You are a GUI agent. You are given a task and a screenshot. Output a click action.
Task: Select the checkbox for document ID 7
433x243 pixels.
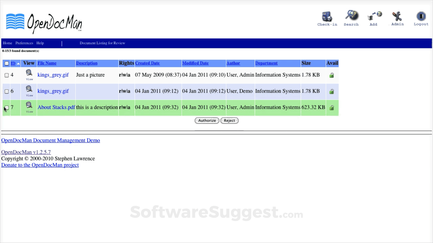(x=7, y=108)
